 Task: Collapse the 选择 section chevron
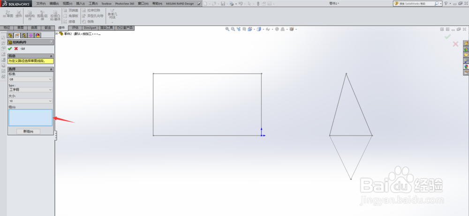click(51, 69)
